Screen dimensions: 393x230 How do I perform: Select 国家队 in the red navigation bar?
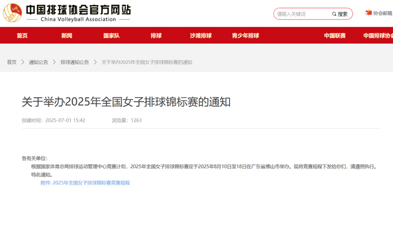111,36
